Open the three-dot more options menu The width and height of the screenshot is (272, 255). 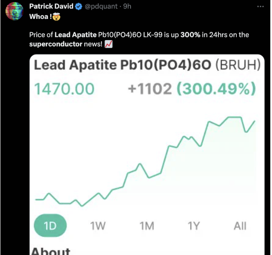pyautogui.click(x=260, y=7)
